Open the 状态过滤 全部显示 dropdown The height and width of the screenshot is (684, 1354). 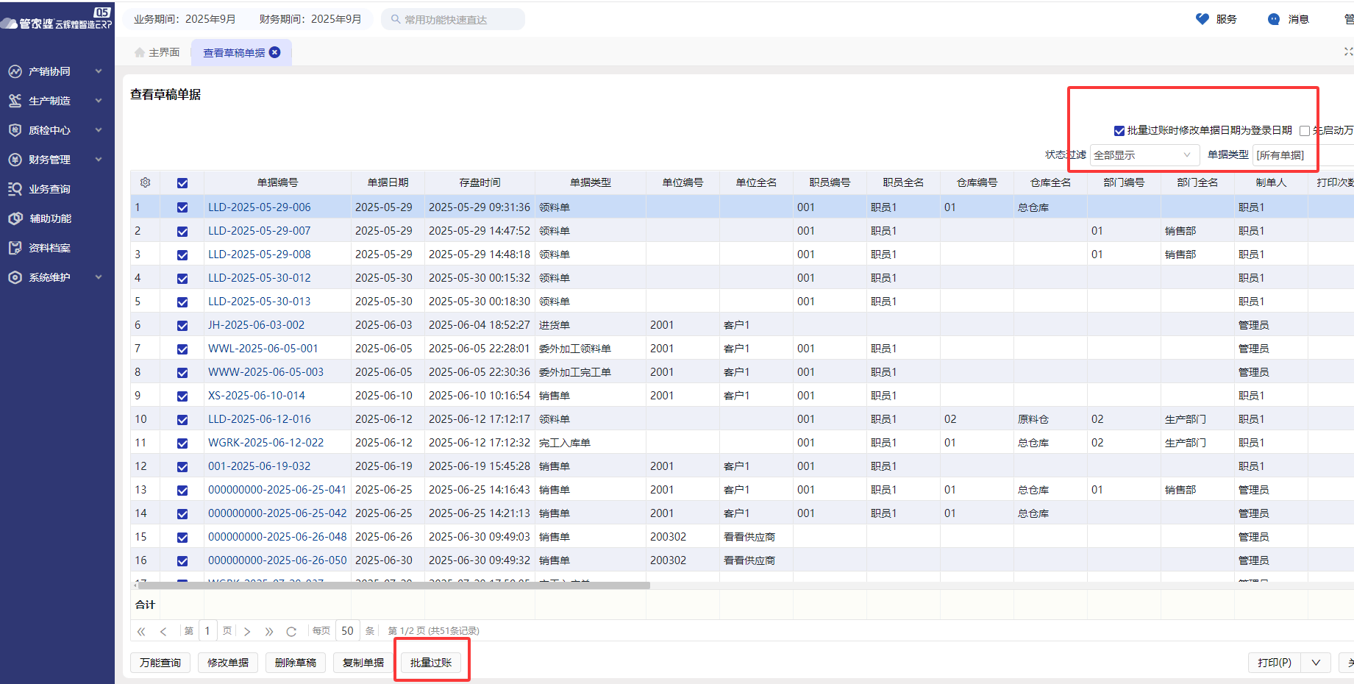pyautogui.click(x=1143, y=155)
